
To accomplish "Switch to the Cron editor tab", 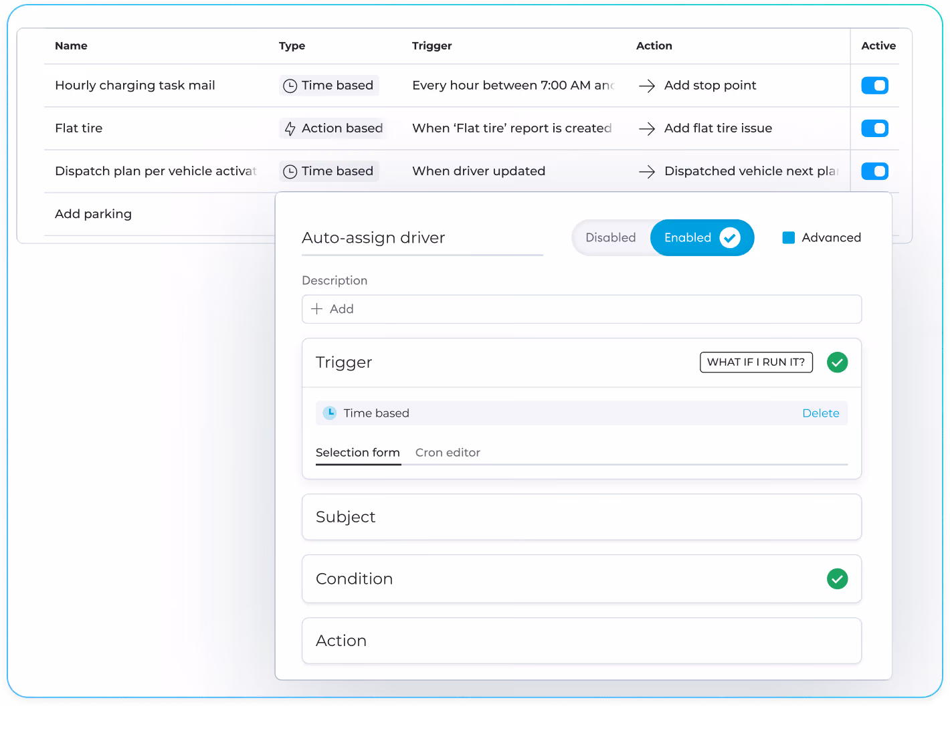I will click(x=448, y=453).
